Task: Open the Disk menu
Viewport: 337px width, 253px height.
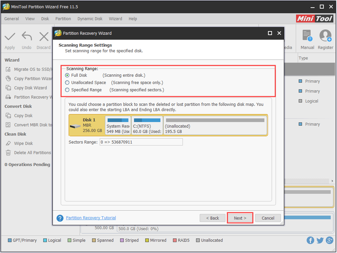Action: 45,19
